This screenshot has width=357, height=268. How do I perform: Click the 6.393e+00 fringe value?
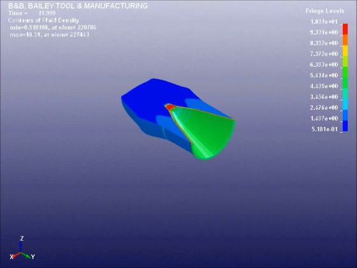(324, 64)
